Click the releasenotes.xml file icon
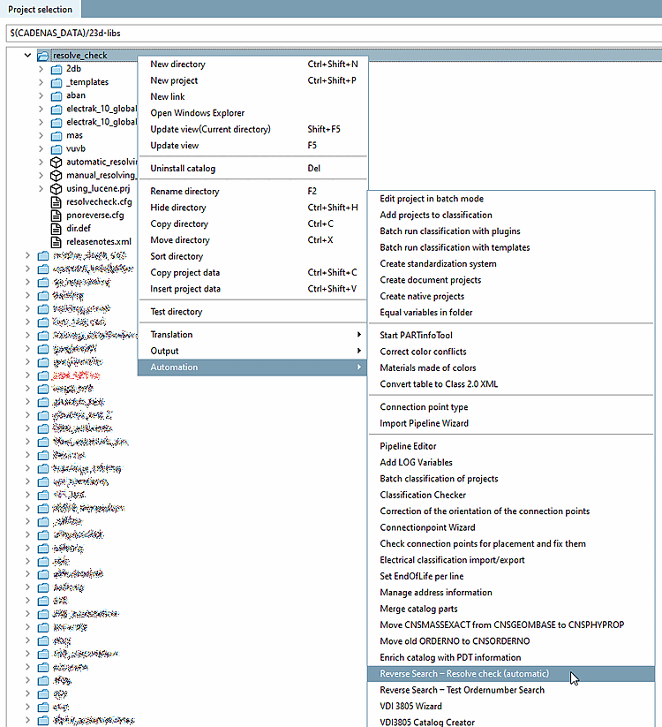Viewport: 662px width, 727px height. coord(56,242)
